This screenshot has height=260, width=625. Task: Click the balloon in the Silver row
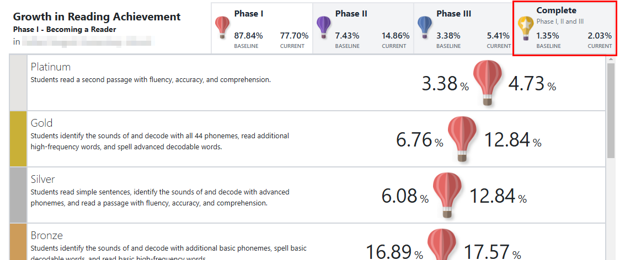click(447, 195)
